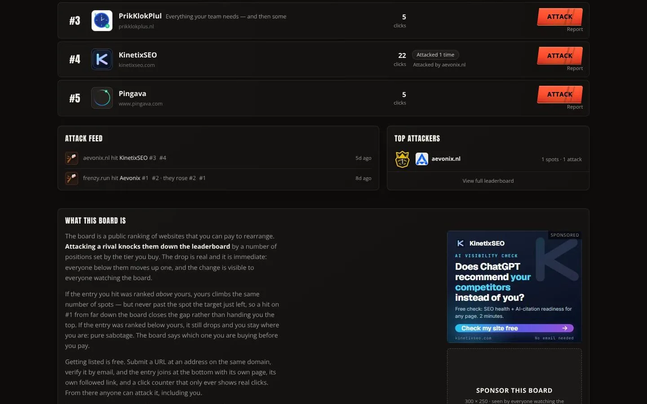
Task: Click the hammer icon beside frenzy.run hit Aevonix
Action: coord(71,178)
